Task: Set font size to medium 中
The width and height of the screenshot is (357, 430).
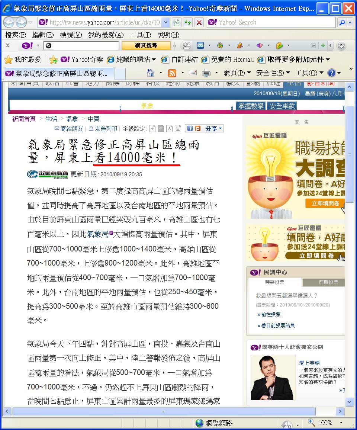Action: 161,128
